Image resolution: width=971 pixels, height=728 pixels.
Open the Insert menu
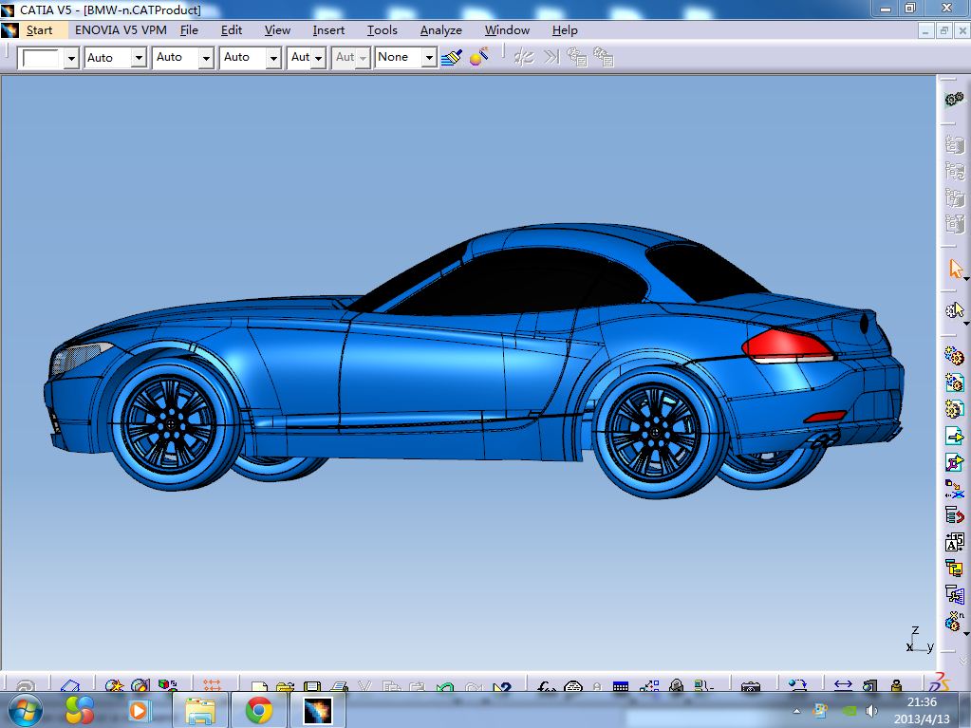pyautogui.click(x=328, y=30)
